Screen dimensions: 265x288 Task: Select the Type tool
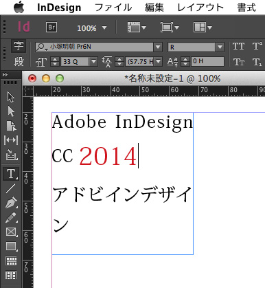(x=11, y=174)
